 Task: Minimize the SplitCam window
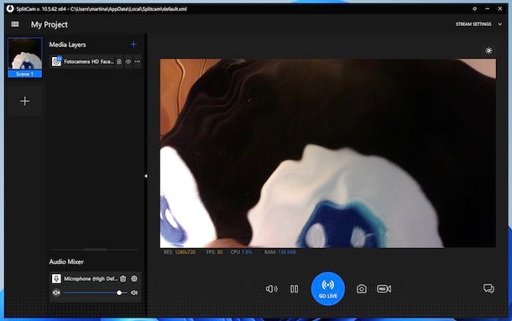[487, 9]
